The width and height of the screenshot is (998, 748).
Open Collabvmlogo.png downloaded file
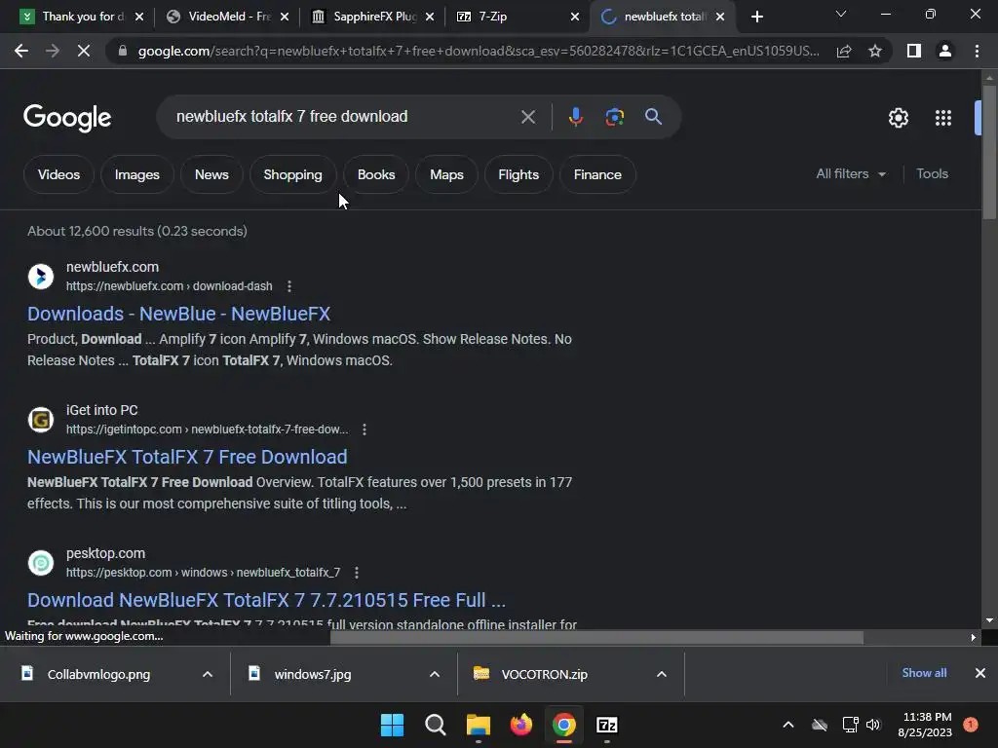(x=98, y=674)
